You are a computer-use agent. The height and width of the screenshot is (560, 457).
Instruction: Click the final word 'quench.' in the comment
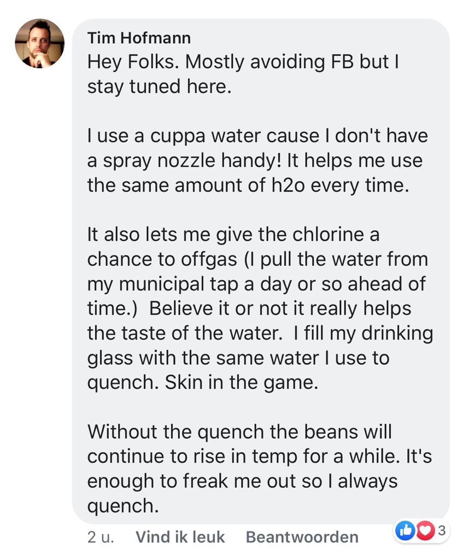point(123,505)
